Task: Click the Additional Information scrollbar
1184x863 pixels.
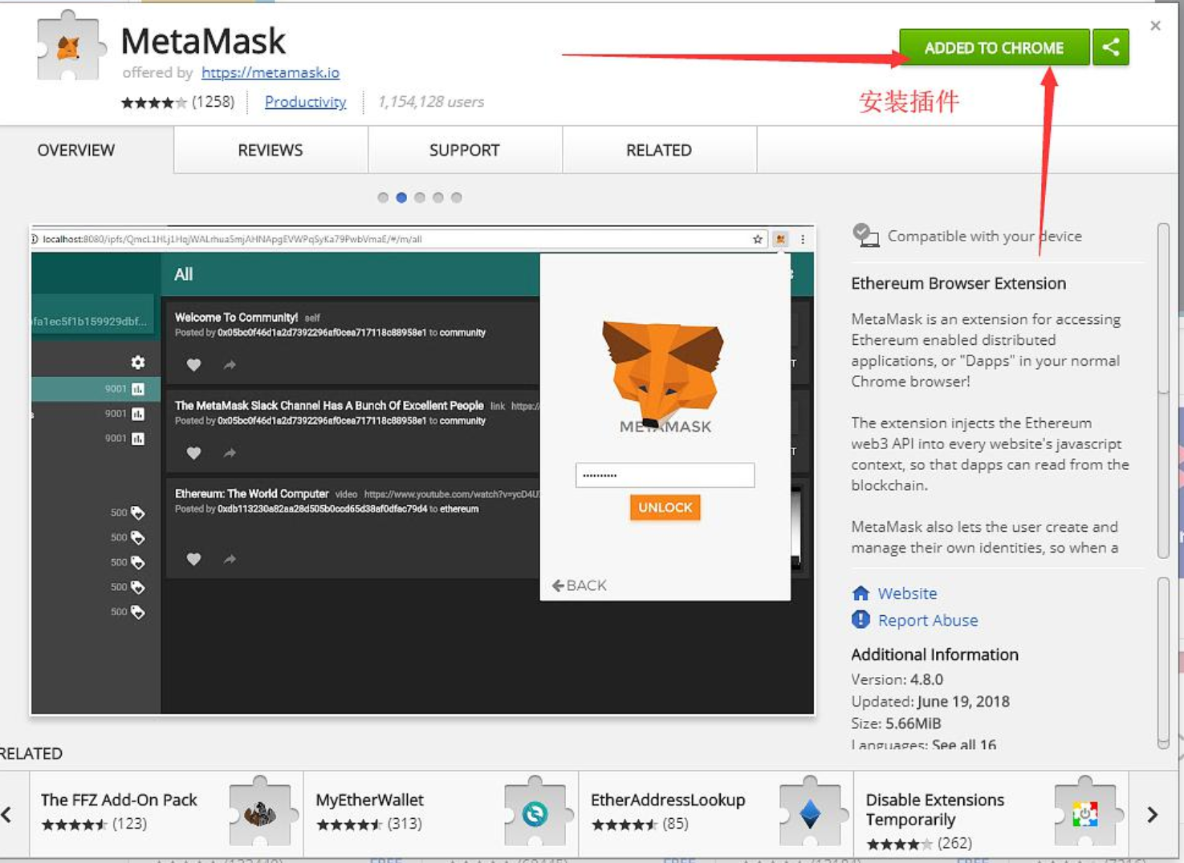Action: click(1163, 663)
